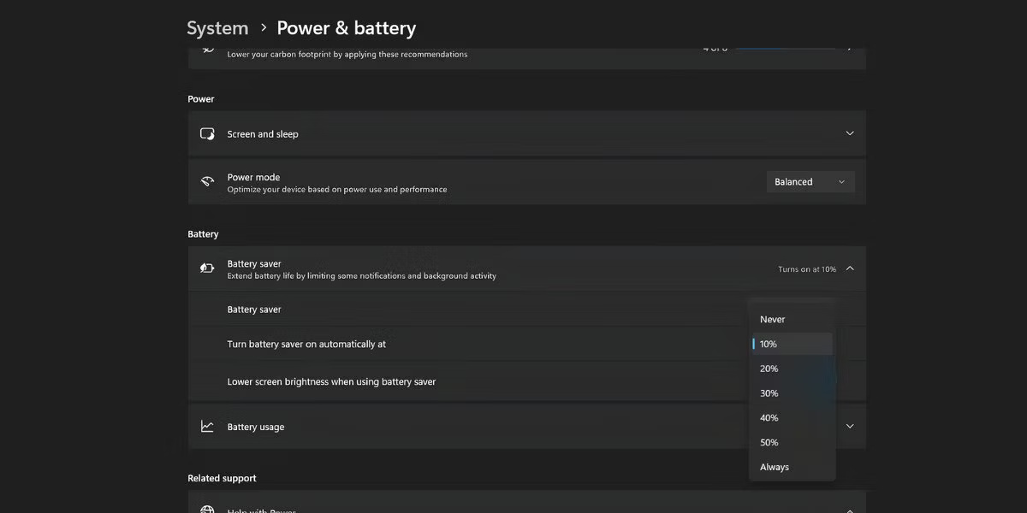Image resolution: width=1027 pixels, height=513 pixels.
Task: Click the Screen and sleep monitor icon
Action: coord(207,133)
